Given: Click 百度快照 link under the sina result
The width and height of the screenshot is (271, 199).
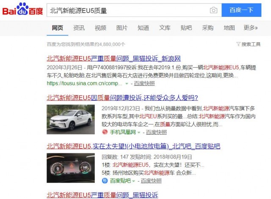Looking at the screenshot, I should [x=144, y=84].
